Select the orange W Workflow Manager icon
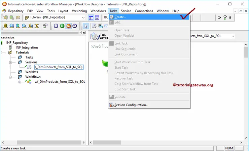249x151 pixels. click(68, 26)
